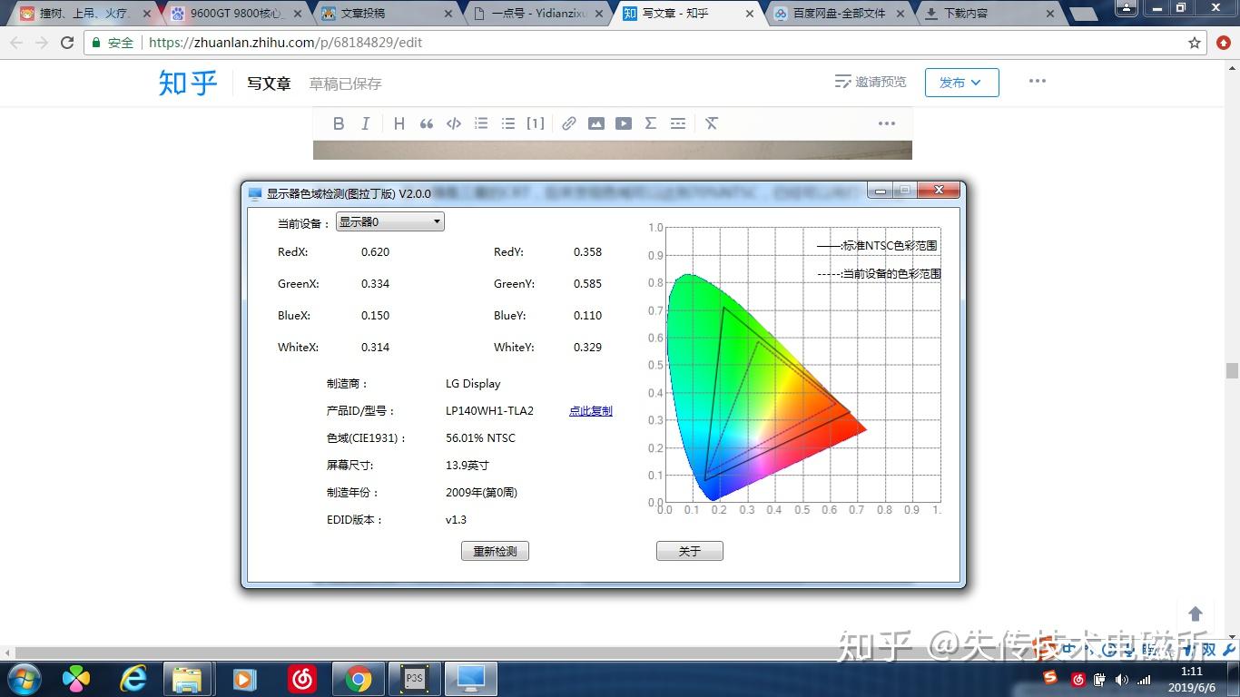Screen dimensions: 1240x697
Task: Open more options in editor toolbar
Action: point(887,123)
